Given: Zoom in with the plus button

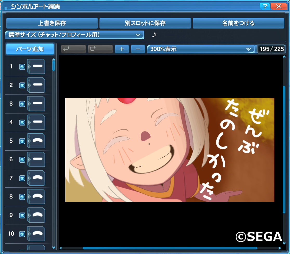Looking at the screenshot, I should (x=122, y=49).
